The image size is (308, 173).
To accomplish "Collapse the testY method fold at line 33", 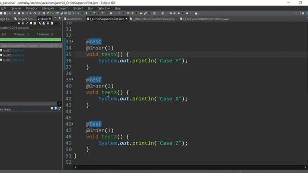I will [x=73, y=41].
